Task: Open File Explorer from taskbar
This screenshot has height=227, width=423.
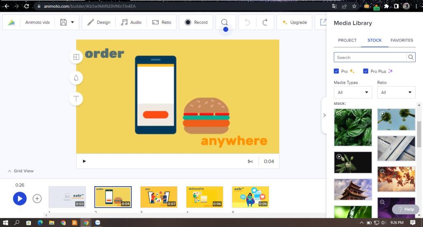Action: [x=52, y=222]
